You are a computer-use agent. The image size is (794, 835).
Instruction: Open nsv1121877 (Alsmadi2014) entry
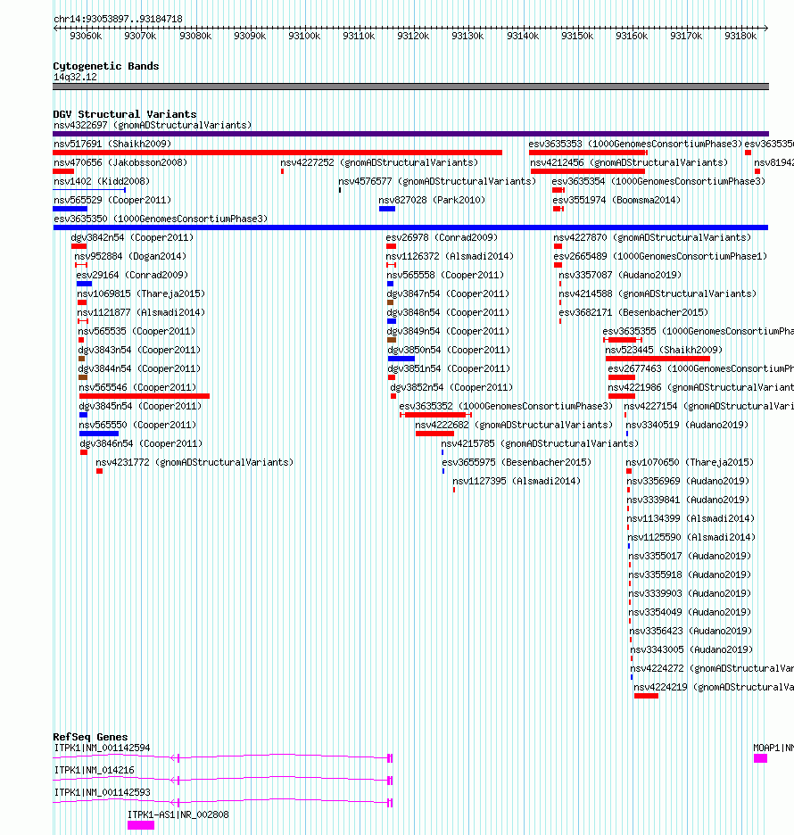coord(141,312)
